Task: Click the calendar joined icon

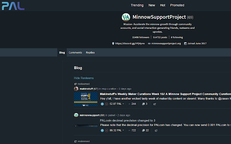Action: [185, 44]
